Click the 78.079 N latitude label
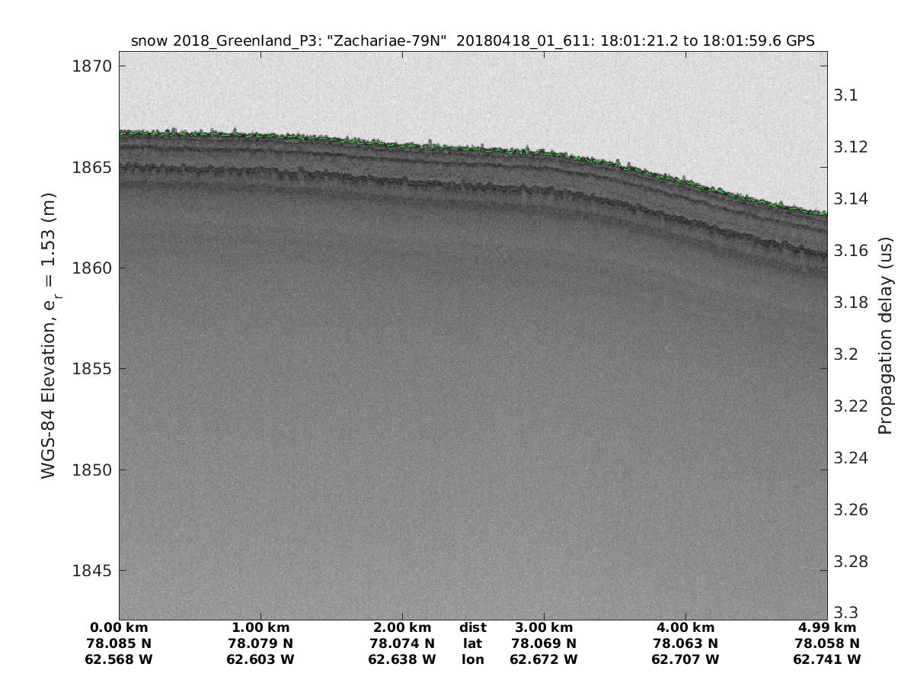914x686 pixels. pyautogui.click(x=260, y=643)
